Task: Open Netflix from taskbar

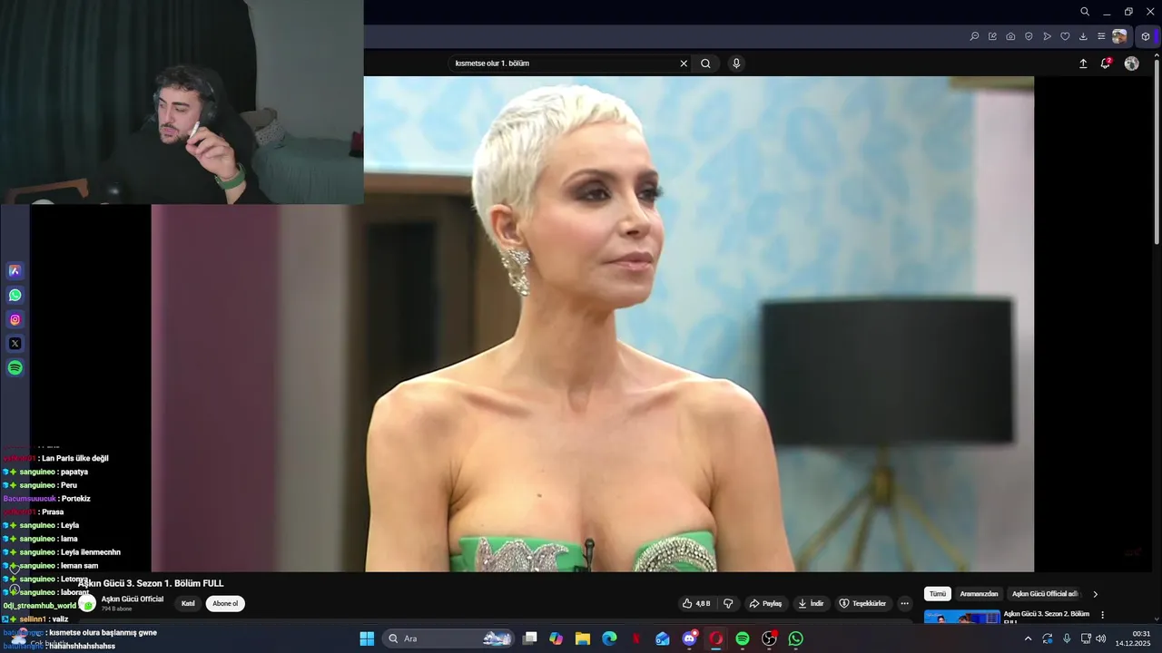Action: pyautogui.click(x=636, y=638)
